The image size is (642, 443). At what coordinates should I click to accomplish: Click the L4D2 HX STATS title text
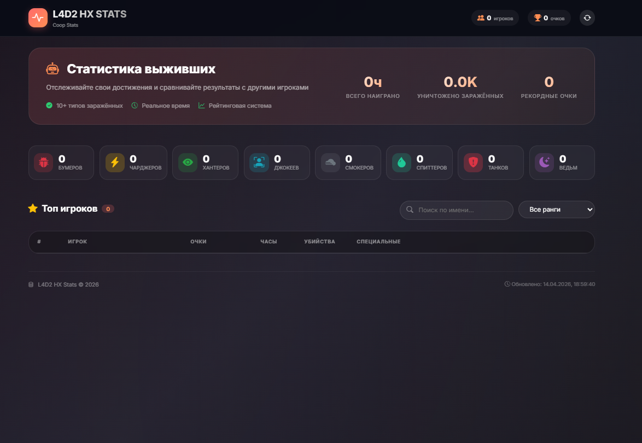tap(90, 14)
